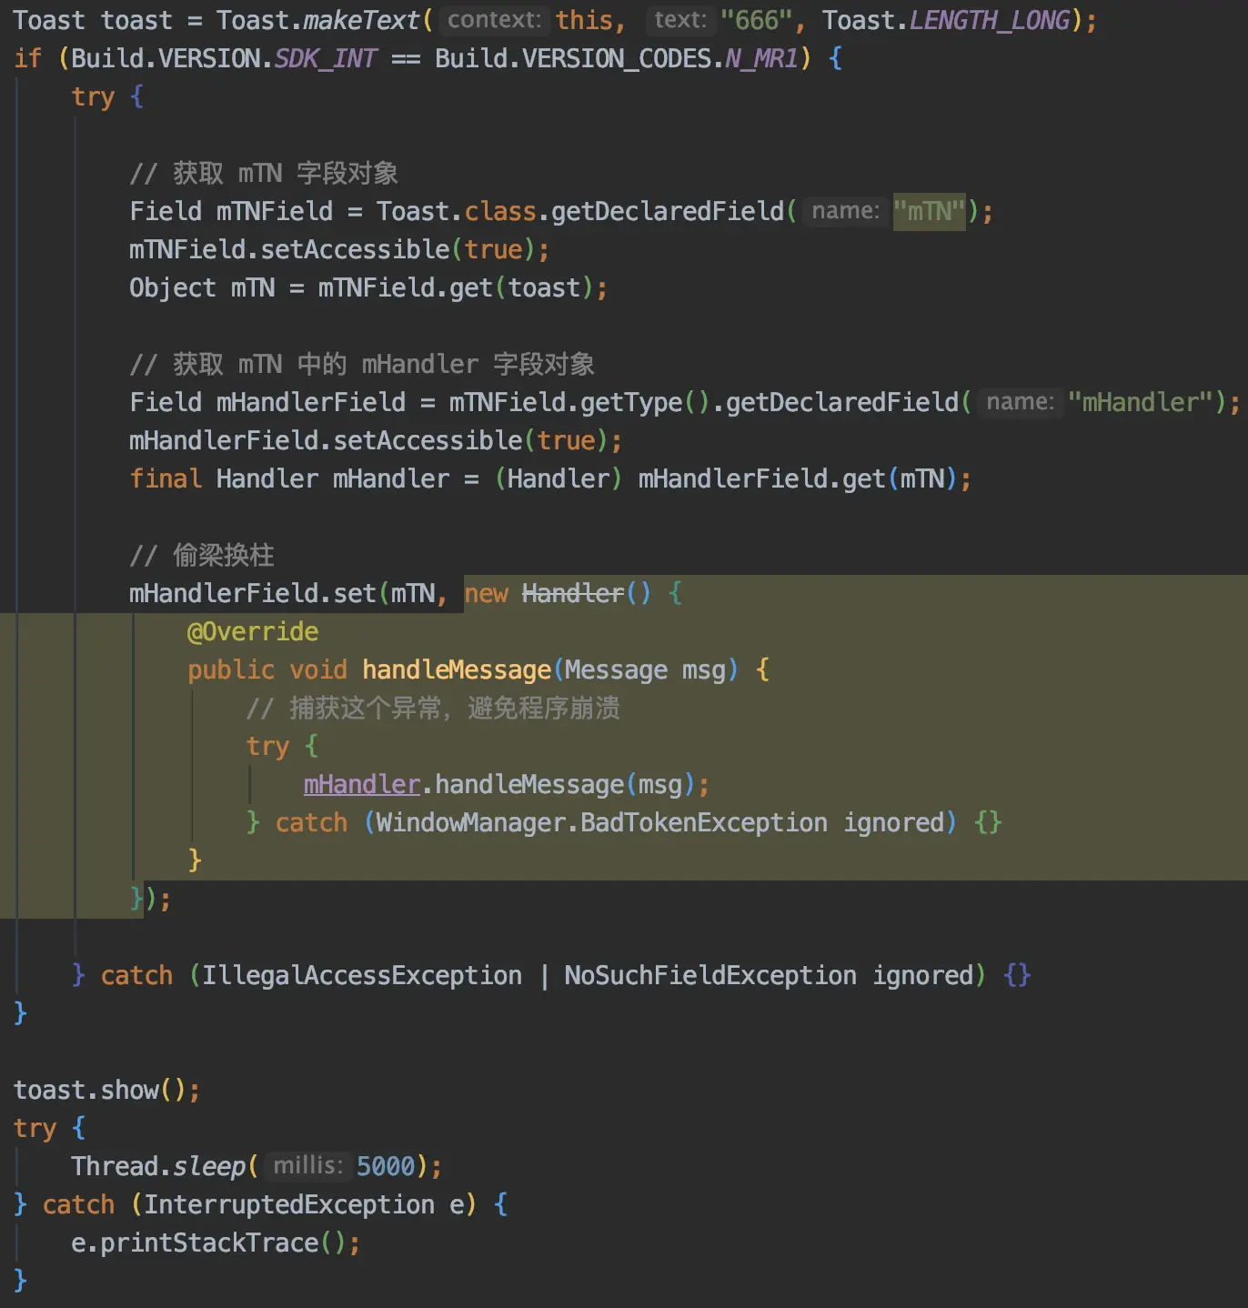1248x1308 pixels.
Task: Click InterruptedException in catch
Action: pos(289,1204)
